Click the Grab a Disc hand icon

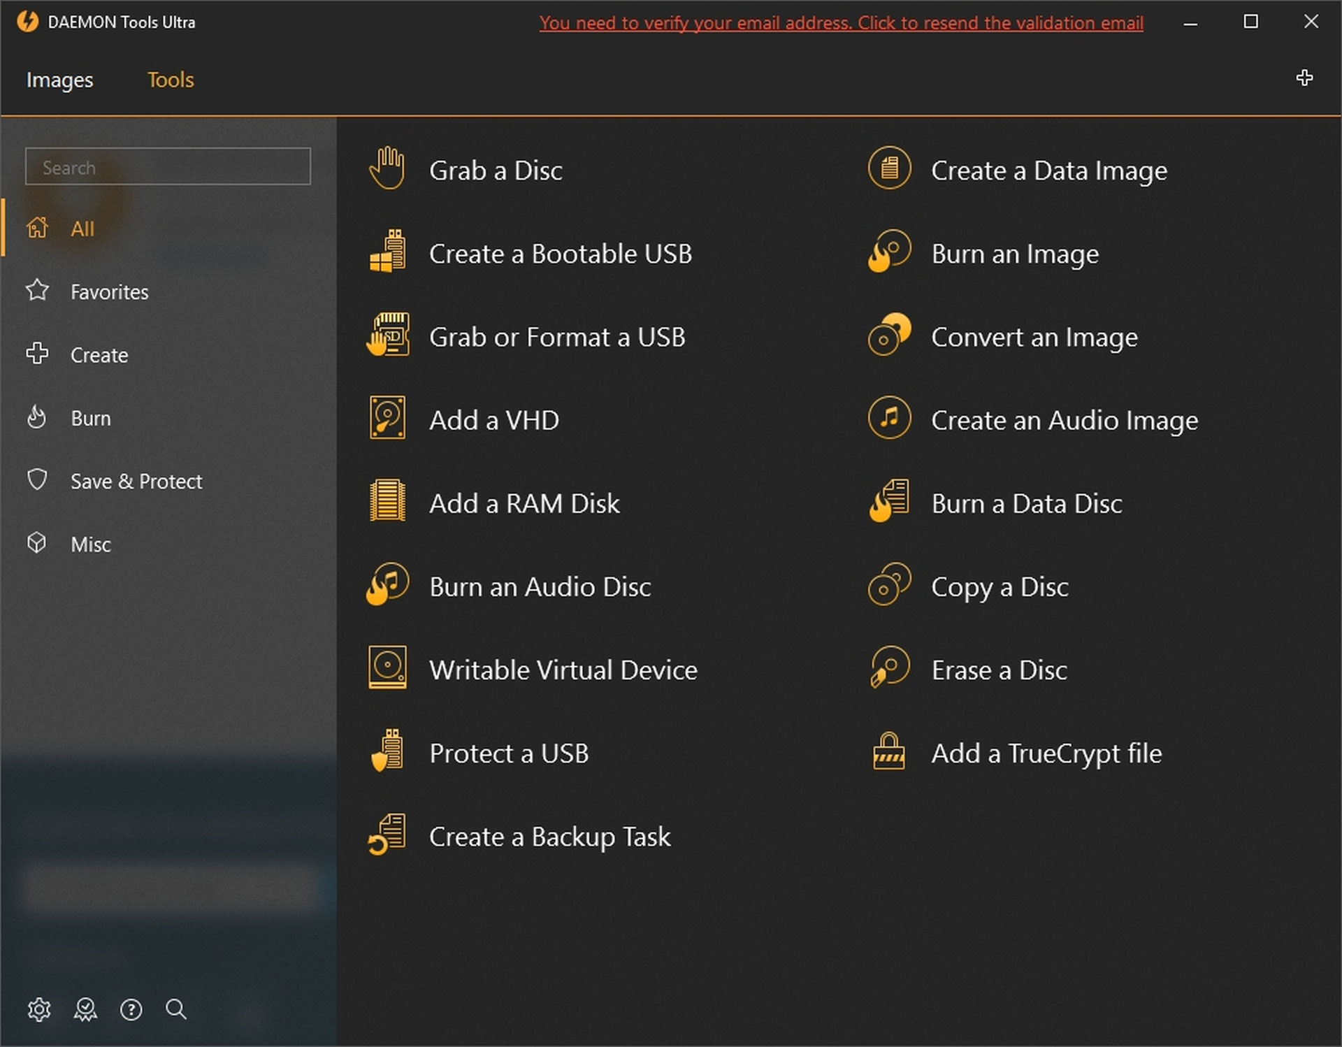387,168
